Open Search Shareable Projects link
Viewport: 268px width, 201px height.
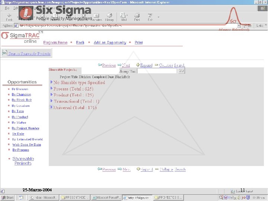pos(29,54)
